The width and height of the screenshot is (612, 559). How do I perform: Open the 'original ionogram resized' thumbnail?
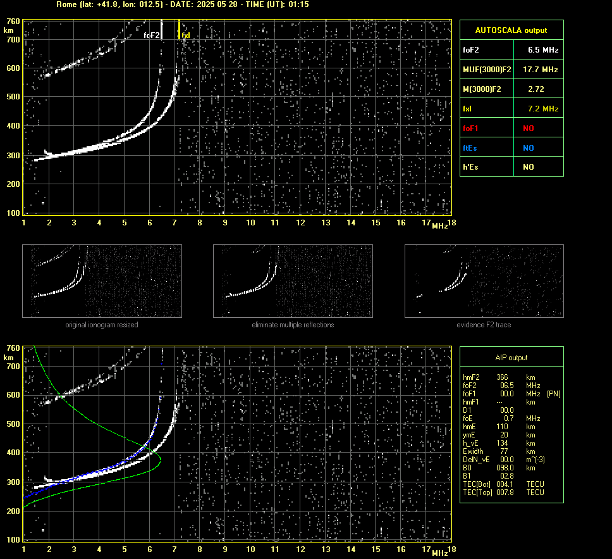click(x=102, y=280)
